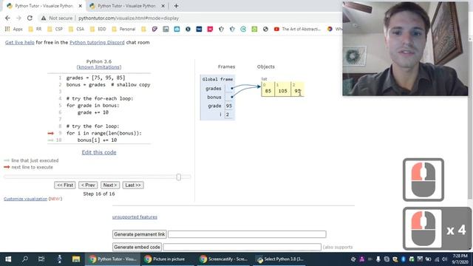Viewport: 473px width, 266px height.
Task: Click the Not secure warning icon
Action: pyautogui.click(x=44, y=18)
